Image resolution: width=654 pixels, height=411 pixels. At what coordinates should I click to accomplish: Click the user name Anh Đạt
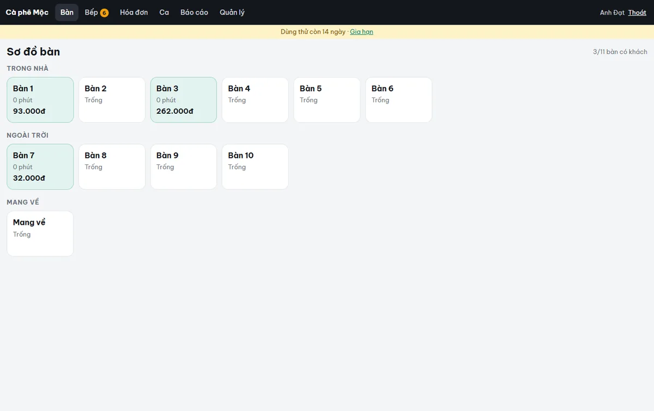click(x=612, y=13)
